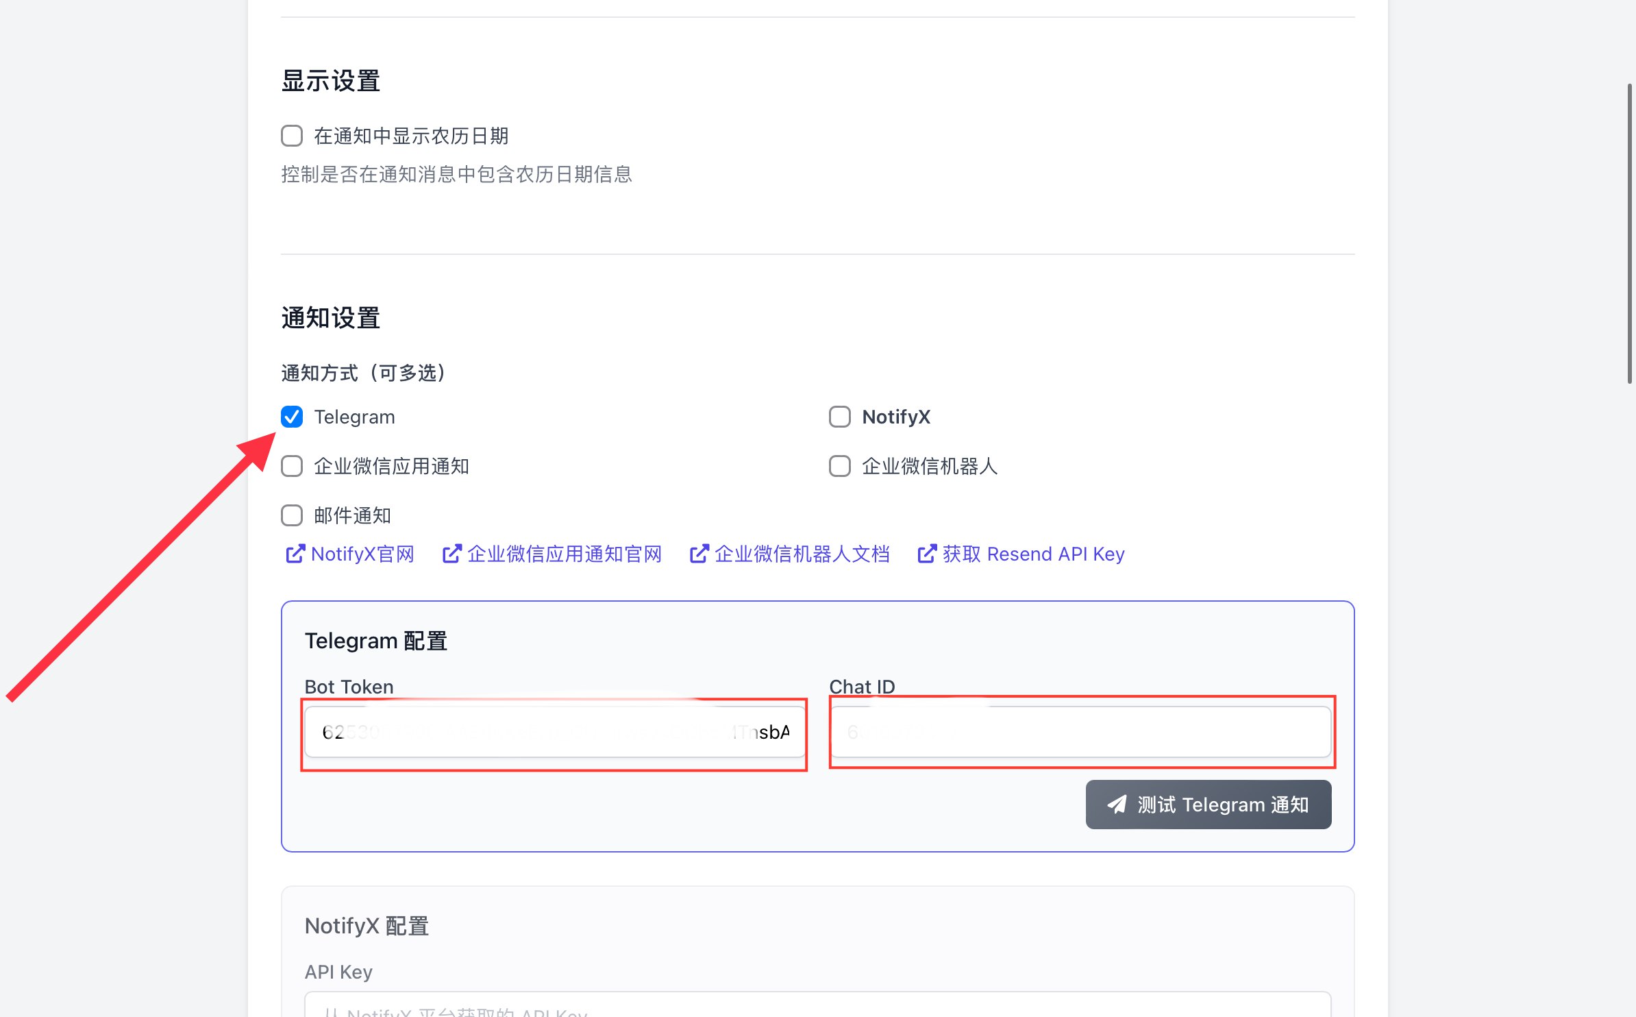Click the Chat ID label
The image size is (1636, 1017).
(863, 687)
